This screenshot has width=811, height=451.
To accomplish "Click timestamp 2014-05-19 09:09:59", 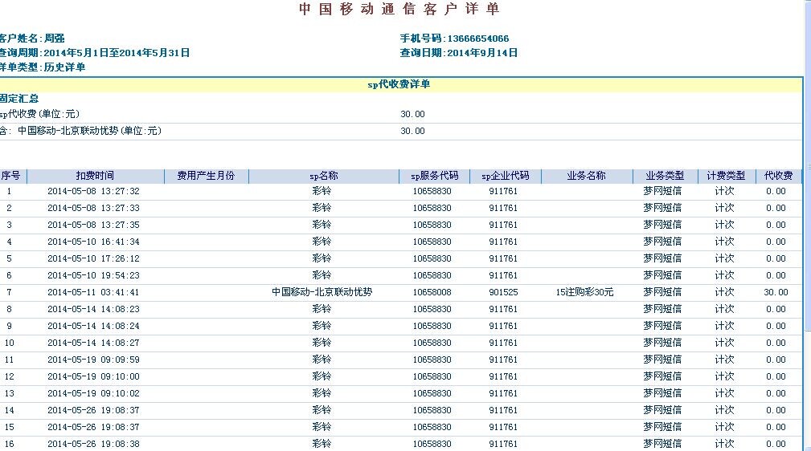I will (x=93, y=360).
